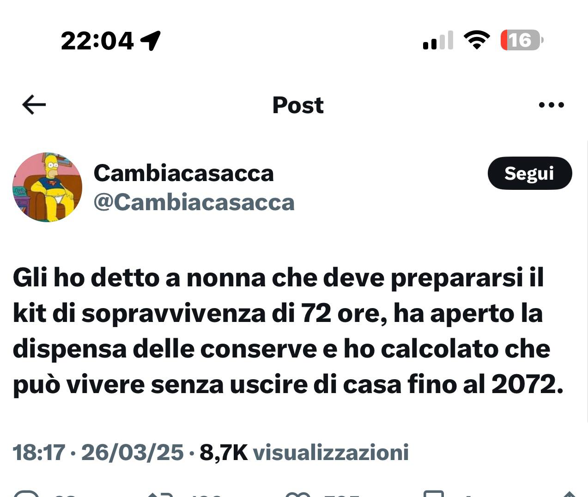Screen dimensions: 588x497
Task: Tap the 26/03/25 post date
Action: (x=133, y=452)
